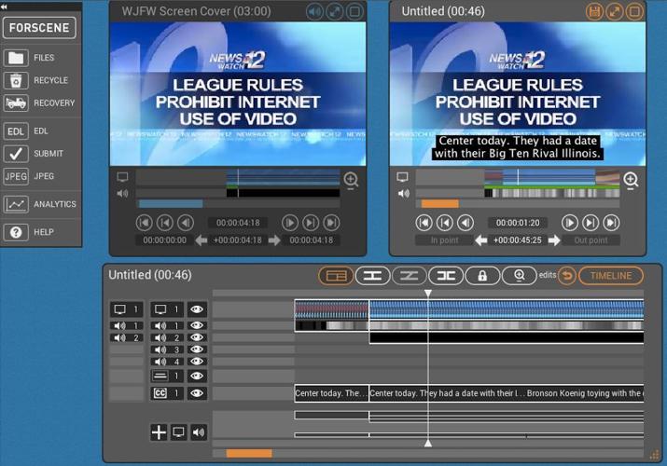Click the overwrite edit button in timeline toolbar
Screen dimensions: 667x466
409,276
